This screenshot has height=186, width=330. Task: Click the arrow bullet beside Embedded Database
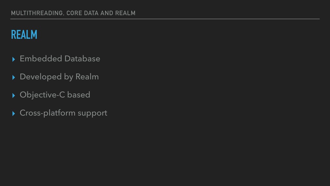14,59
